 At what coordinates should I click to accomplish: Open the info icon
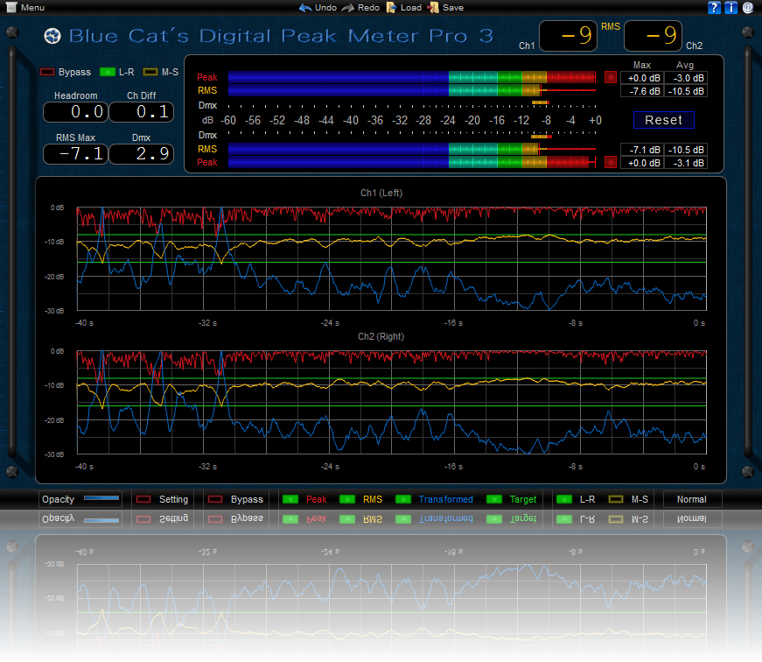coord(731,7)
